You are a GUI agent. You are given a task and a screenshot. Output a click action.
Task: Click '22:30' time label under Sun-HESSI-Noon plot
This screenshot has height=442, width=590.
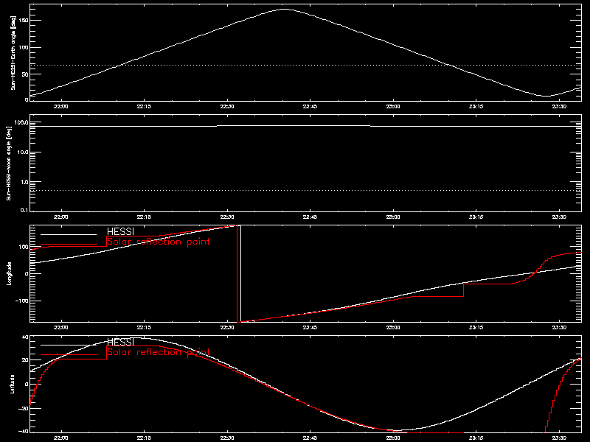pyautogui.click(x=227, y=217)
